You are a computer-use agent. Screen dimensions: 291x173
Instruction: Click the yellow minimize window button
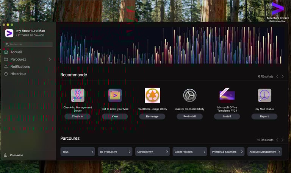coord(8,25)
